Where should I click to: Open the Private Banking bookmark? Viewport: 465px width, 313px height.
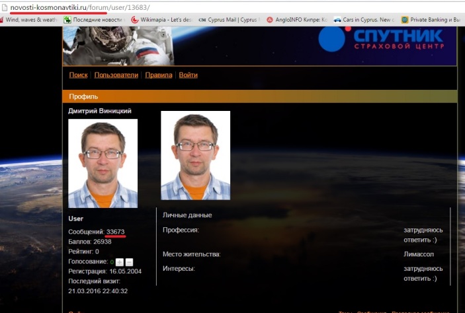pos(431,20)
